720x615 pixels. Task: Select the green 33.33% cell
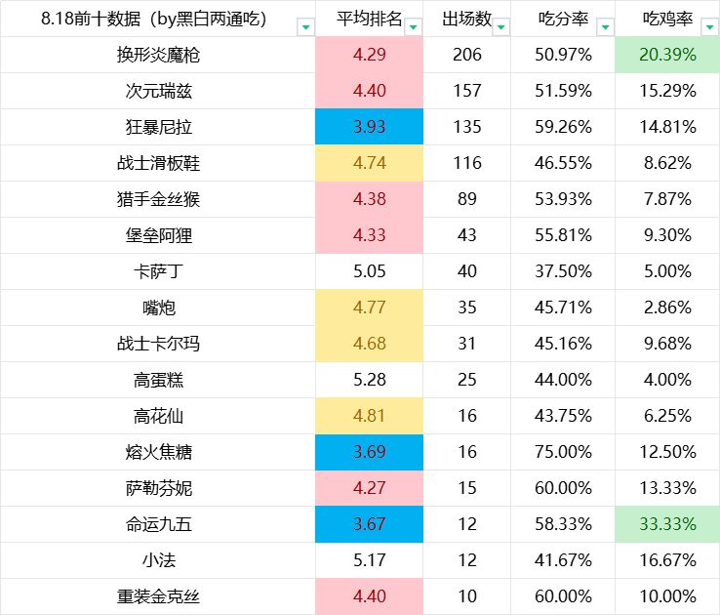click(x=667, y=524)
